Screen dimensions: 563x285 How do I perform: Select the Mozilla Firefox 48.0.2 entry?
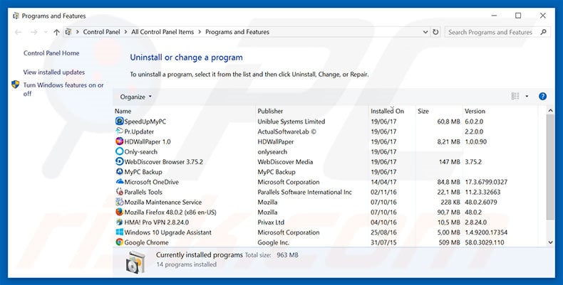click(x=170, y=212)
